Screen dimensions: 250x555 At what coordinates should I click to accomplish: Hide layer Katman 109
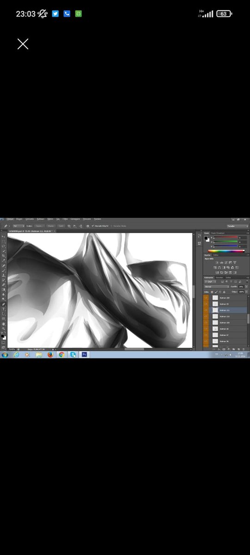tap(206, 323)
